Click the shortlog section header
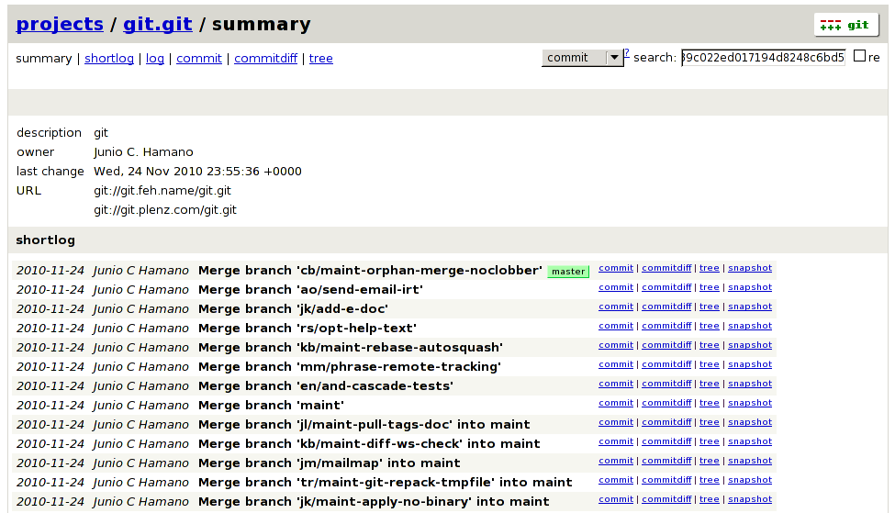895x513 pixels. click(46, 240)
